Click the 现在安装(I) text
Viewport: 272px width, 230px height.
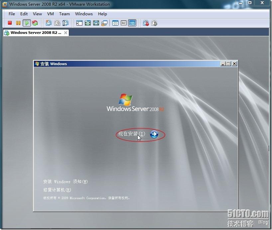coord(131,134)
